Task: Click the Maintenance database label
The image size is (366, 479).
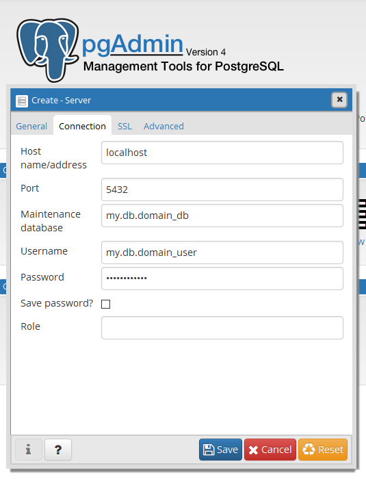Action: click(x=51, y=221)
